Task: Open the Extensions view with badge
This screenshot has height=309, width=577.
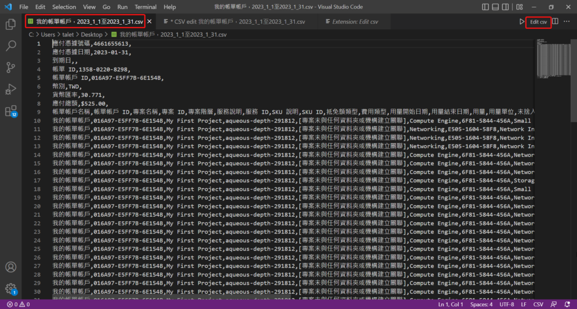Action: click(11, 111)
